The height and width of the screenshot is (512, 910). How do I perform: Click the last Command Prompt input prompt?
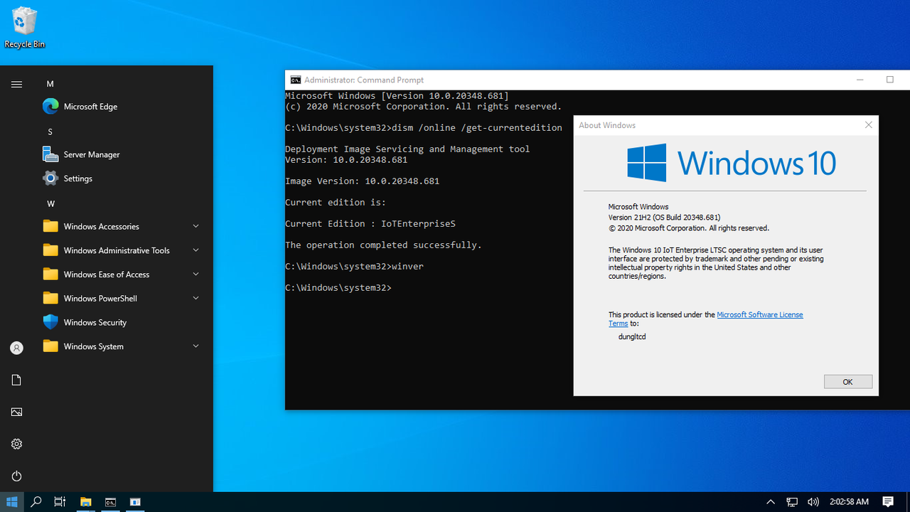[x=338, y=287]
